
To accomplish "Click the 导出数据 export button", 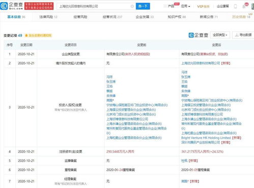I will pos(243,35).
